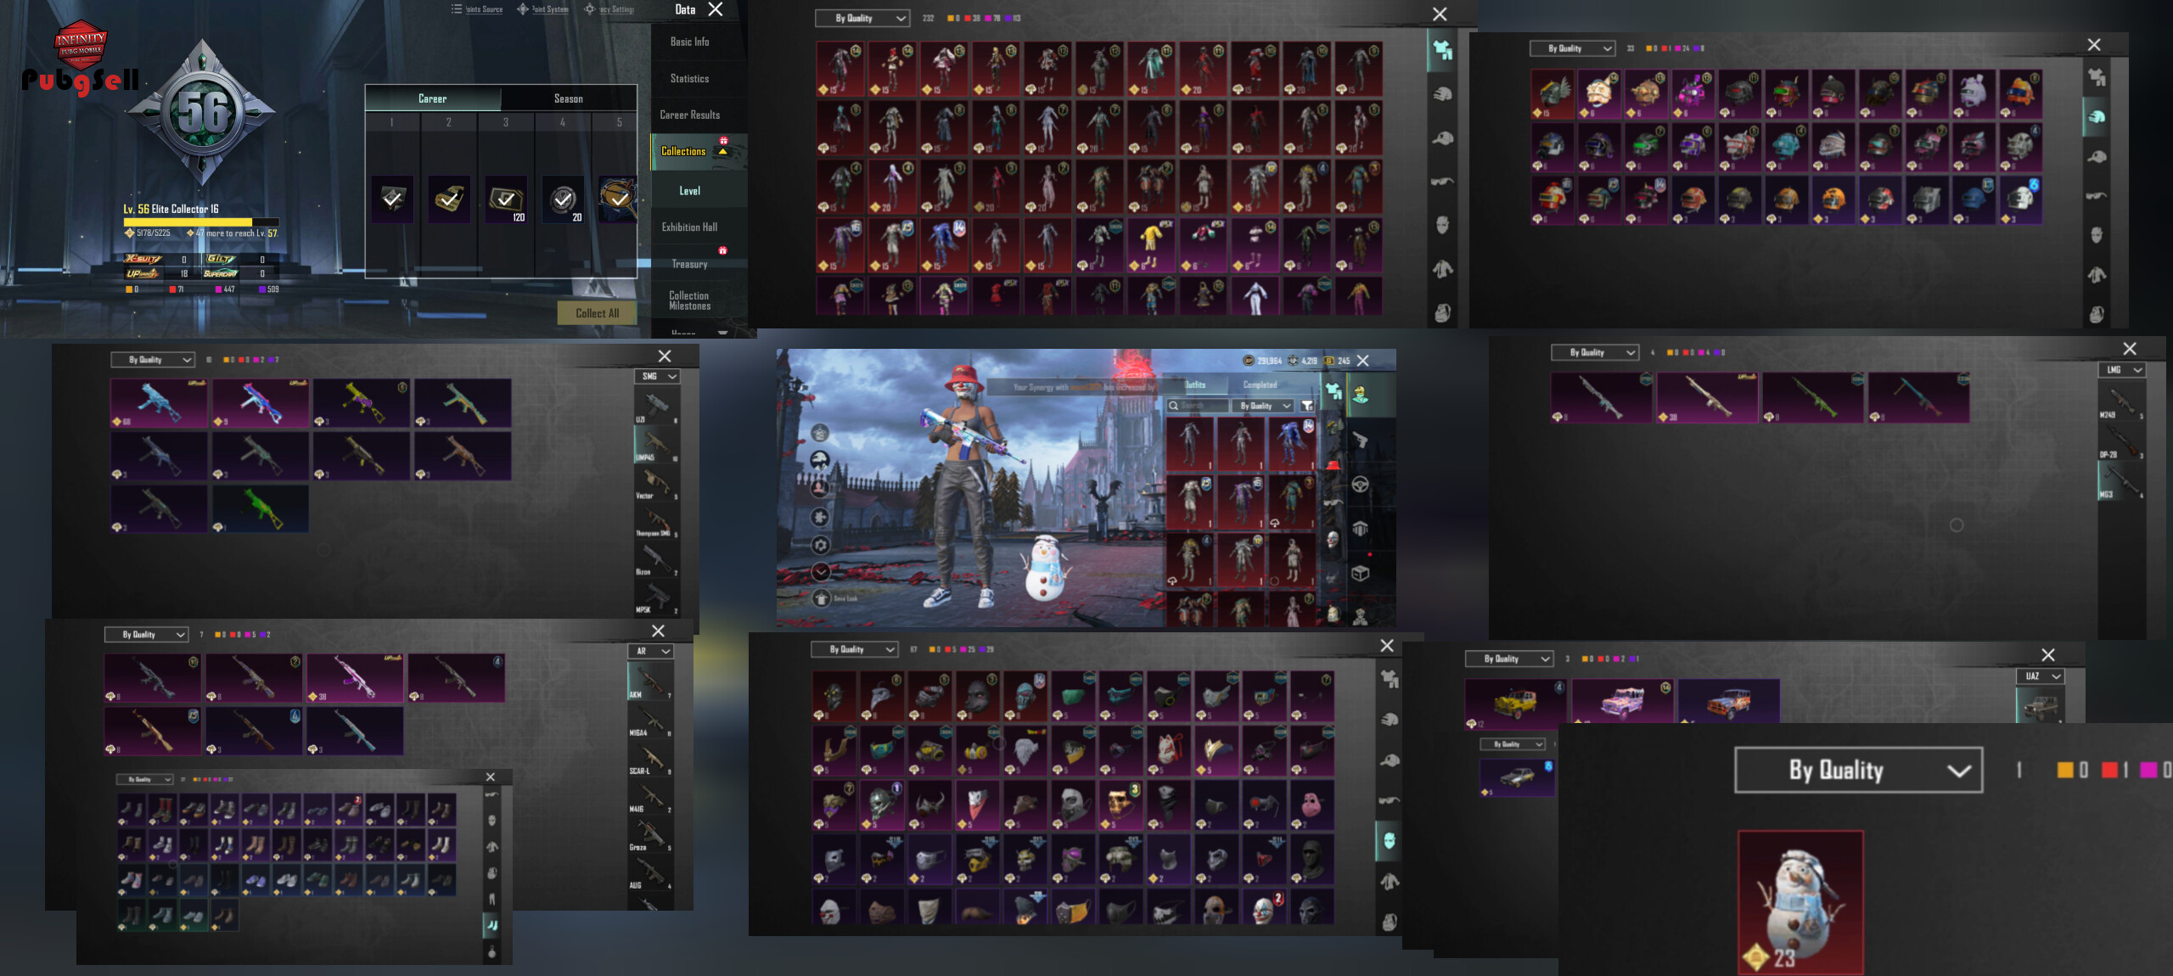Click the crate box inventory icon
Viewport: 2173px width, 976px height.
(x=1360, y=573)
